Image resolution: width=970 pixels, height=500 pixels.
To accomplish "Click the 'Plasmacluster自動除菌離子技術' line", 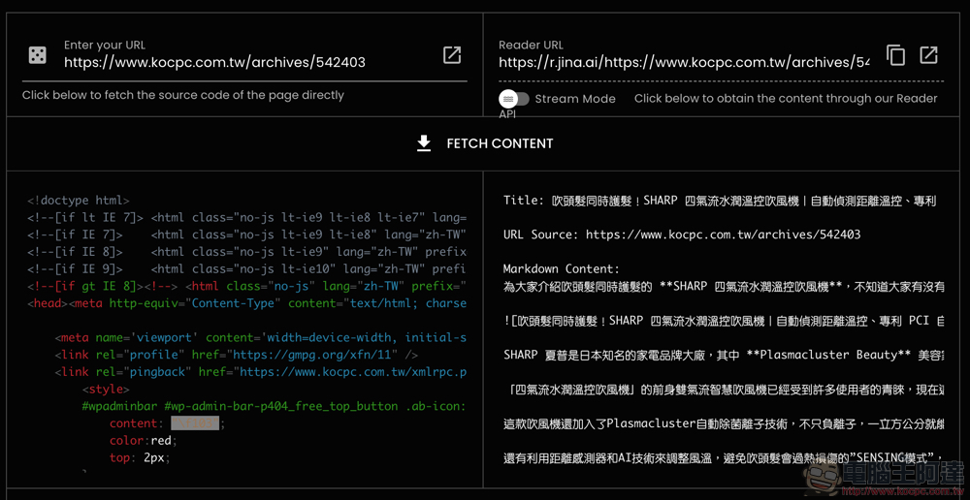I will click(x=724, y=424).
